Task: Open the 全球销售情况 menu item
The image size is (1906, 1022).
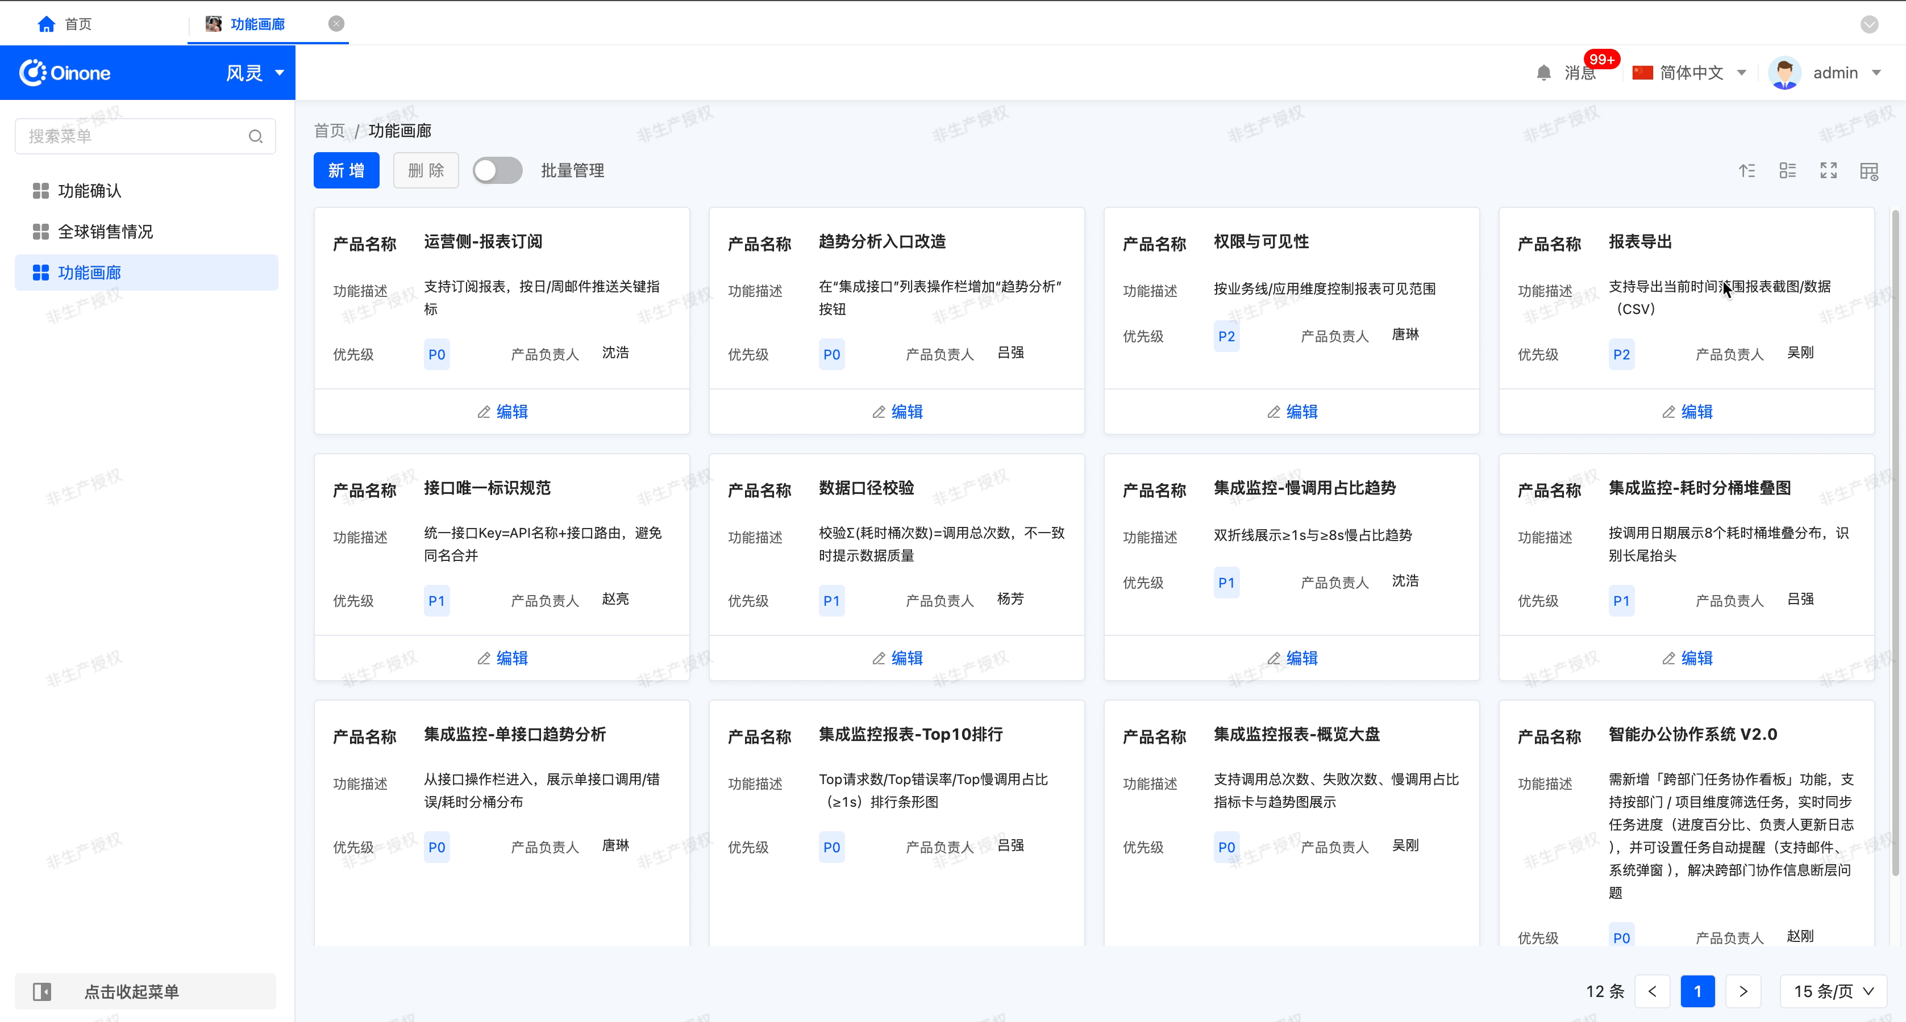Action: click(x=105, y=232)
